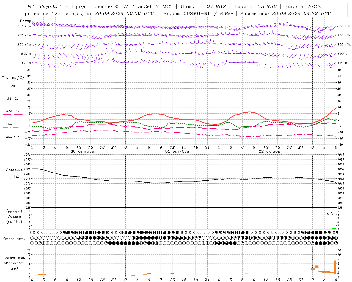The width and height of the screenshot is (352, 282).
Task: Click the model label "COSMO-RU / 6.6км"
Action: pyautogui.click(x=208, y=13)
